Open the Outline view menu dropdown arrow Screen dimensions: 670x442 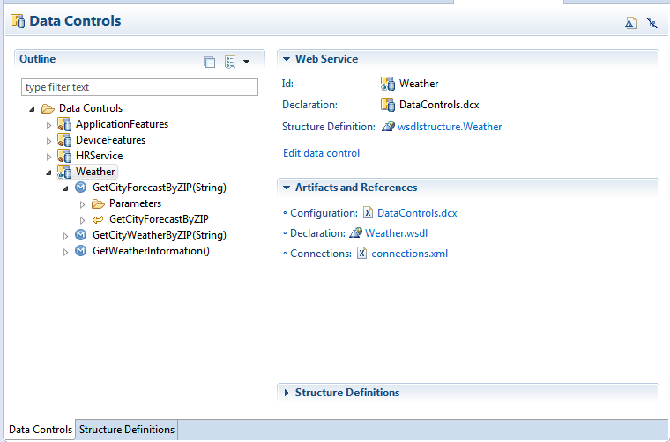pos(247,62)
